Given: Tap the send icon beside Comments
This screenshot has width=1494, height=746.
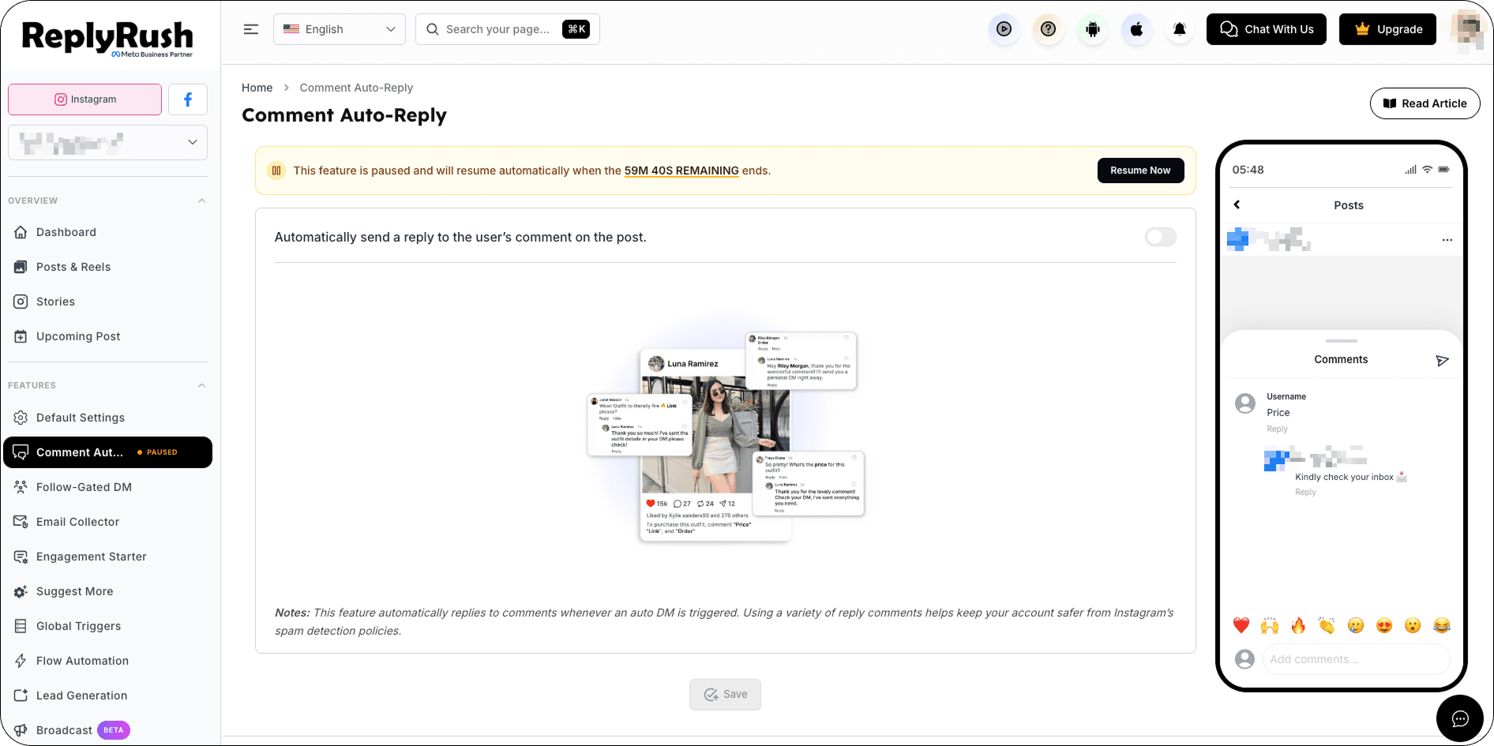Looking at the screenshot, I should [1442, 360].
